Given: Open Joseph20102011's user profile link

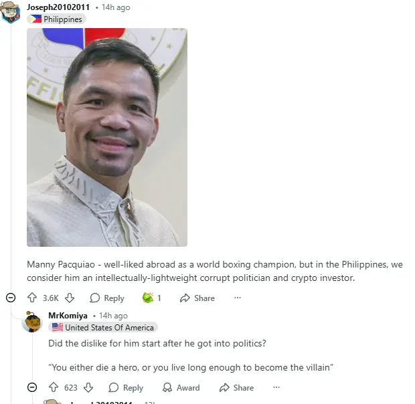Looking at the screenshot, I should [x=58, y=7].
